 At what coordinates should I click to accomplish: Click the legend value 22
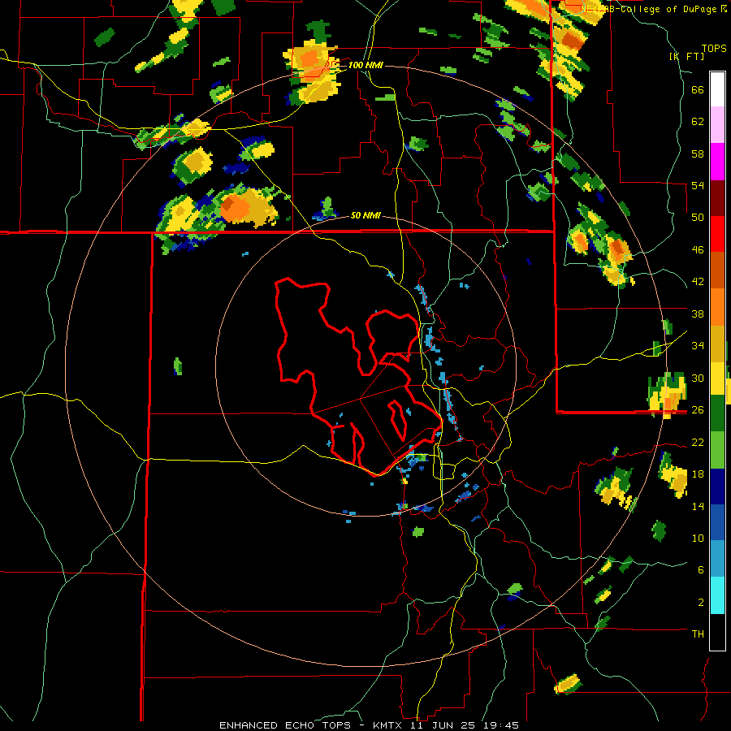(698, 442)
